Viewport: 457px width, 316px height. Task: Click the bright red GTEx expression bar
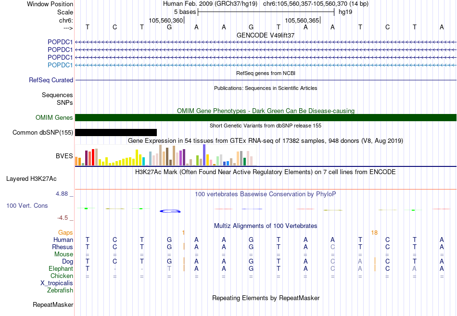(x=93, y=157)
